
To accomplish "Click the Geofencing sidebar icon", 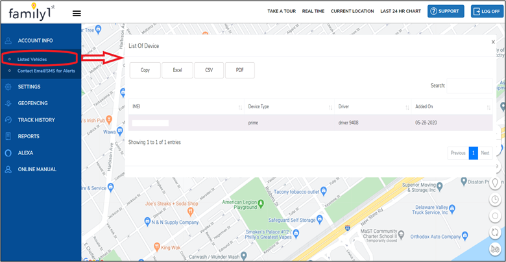I will point(8,103).
